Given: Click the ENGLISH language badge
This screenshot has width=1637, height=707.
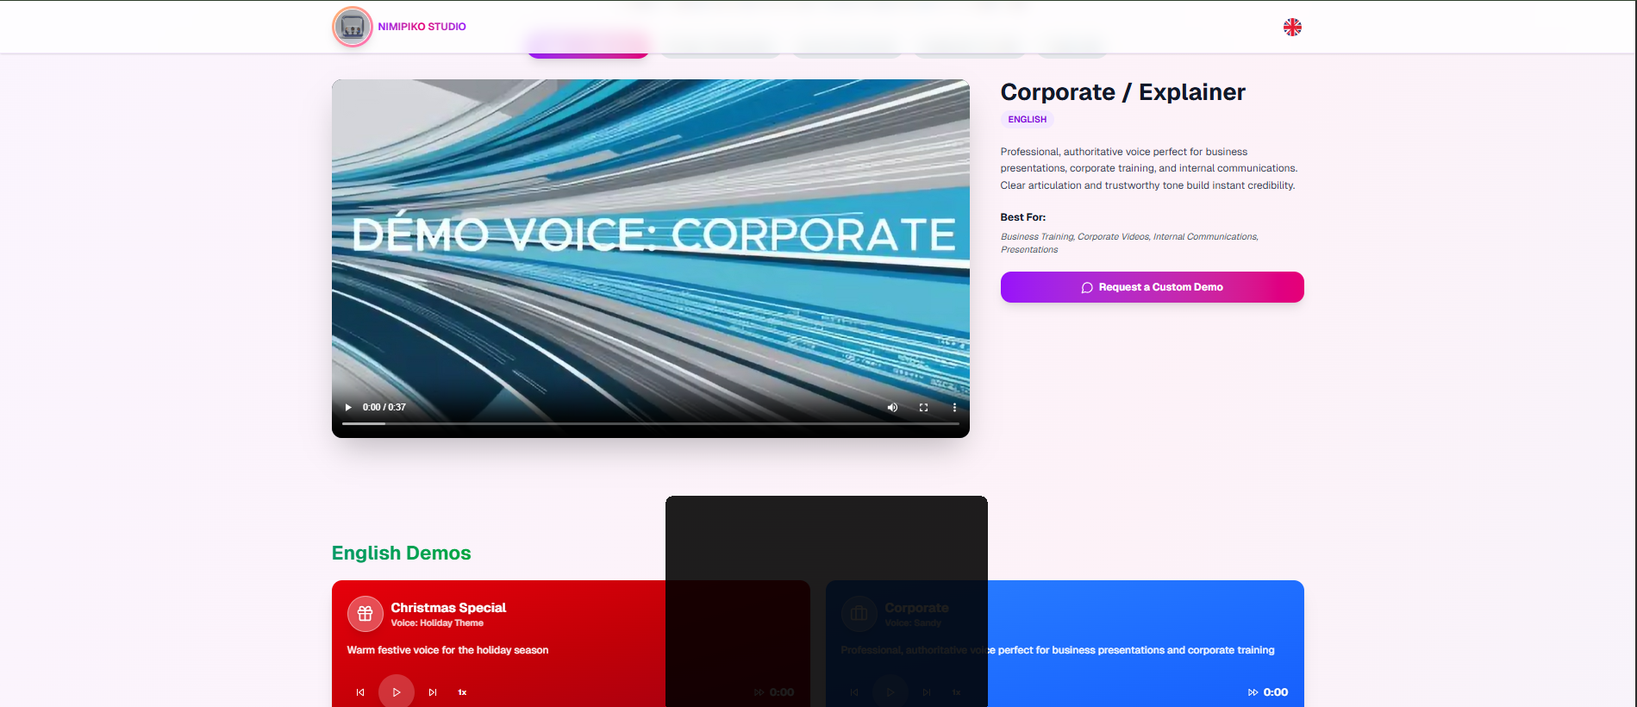Looking at the screenshot, I should click(1027, 120).
